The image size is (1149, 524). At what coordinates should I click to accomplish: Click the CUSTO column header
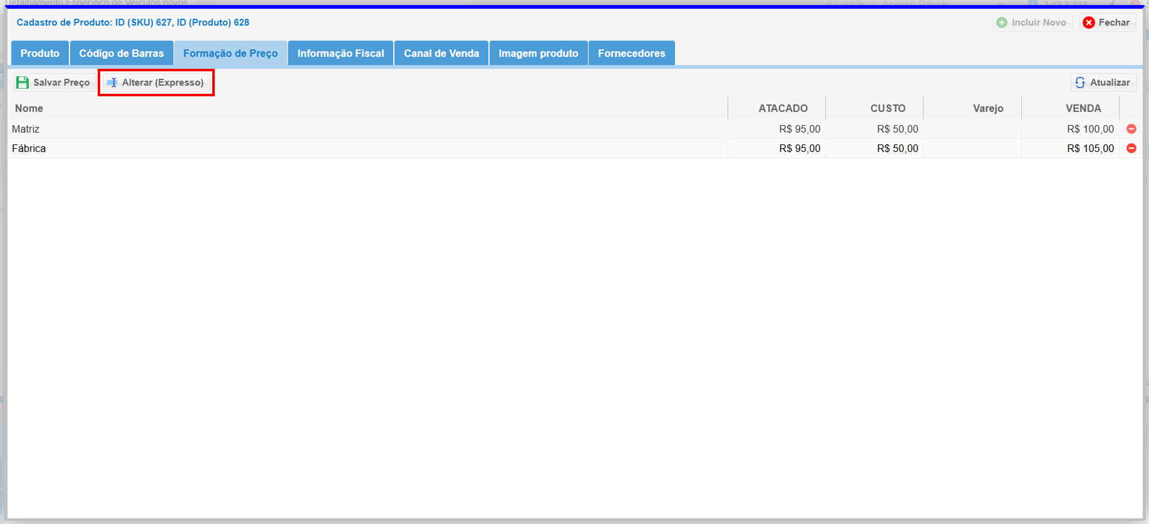pyautogui.click(x=887, y=108)
